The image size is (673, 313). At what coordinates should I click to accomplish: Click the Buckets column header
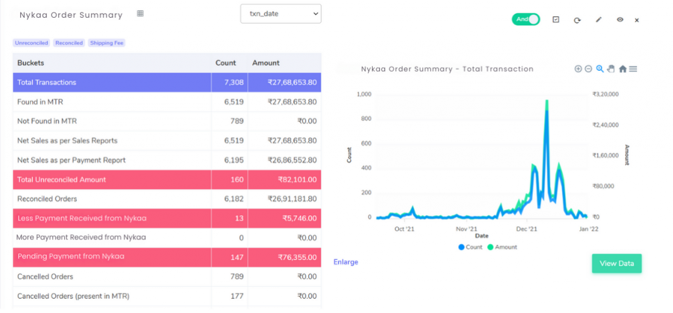click(31, 63)
